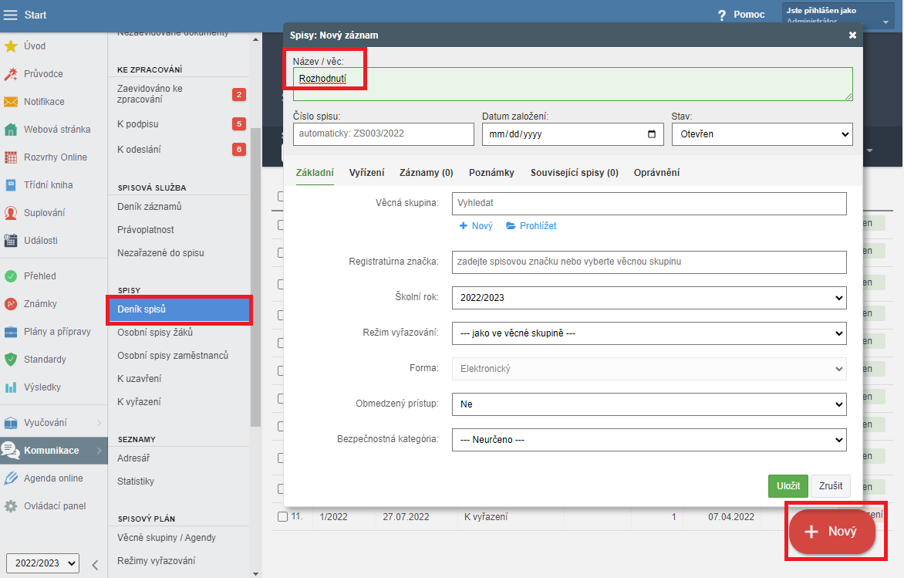Screen dimensions: 904x578
Task: Switch to the Vyřízení tab
Action: tap(366, 173)
